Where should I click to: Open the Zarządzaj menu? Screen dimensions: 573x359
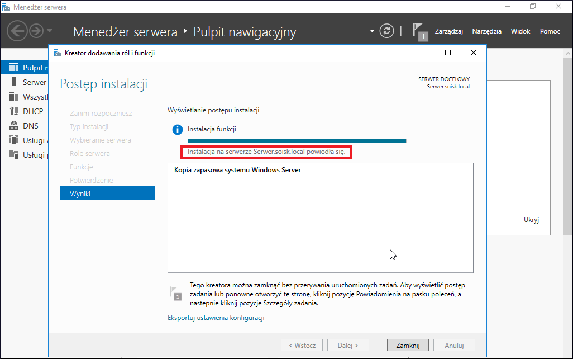coord(449,31)
